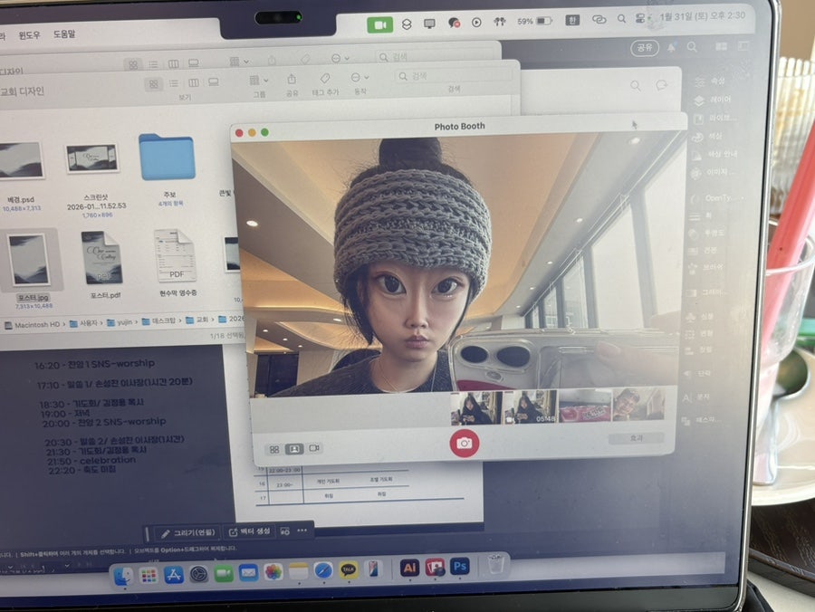Toggle the Korean input source indicator
This screenshot has width=815, height=612.
click(572, 20)
